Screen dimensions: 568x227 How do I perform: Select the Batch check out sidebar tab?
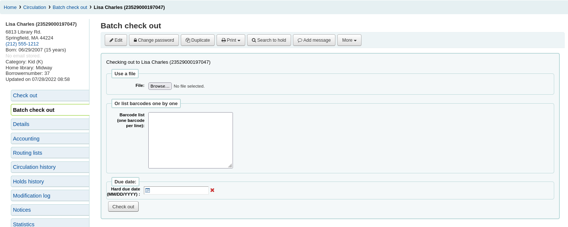[50, 110]
